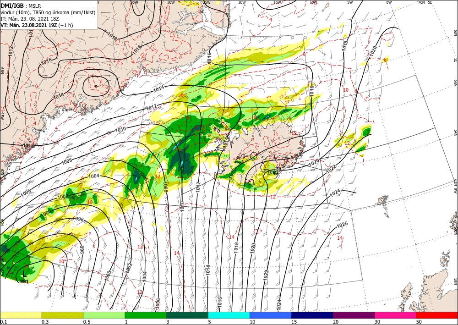Choose the purple 20 mm legend swatch
Screen dimensions: 458x325
point(354,315)
